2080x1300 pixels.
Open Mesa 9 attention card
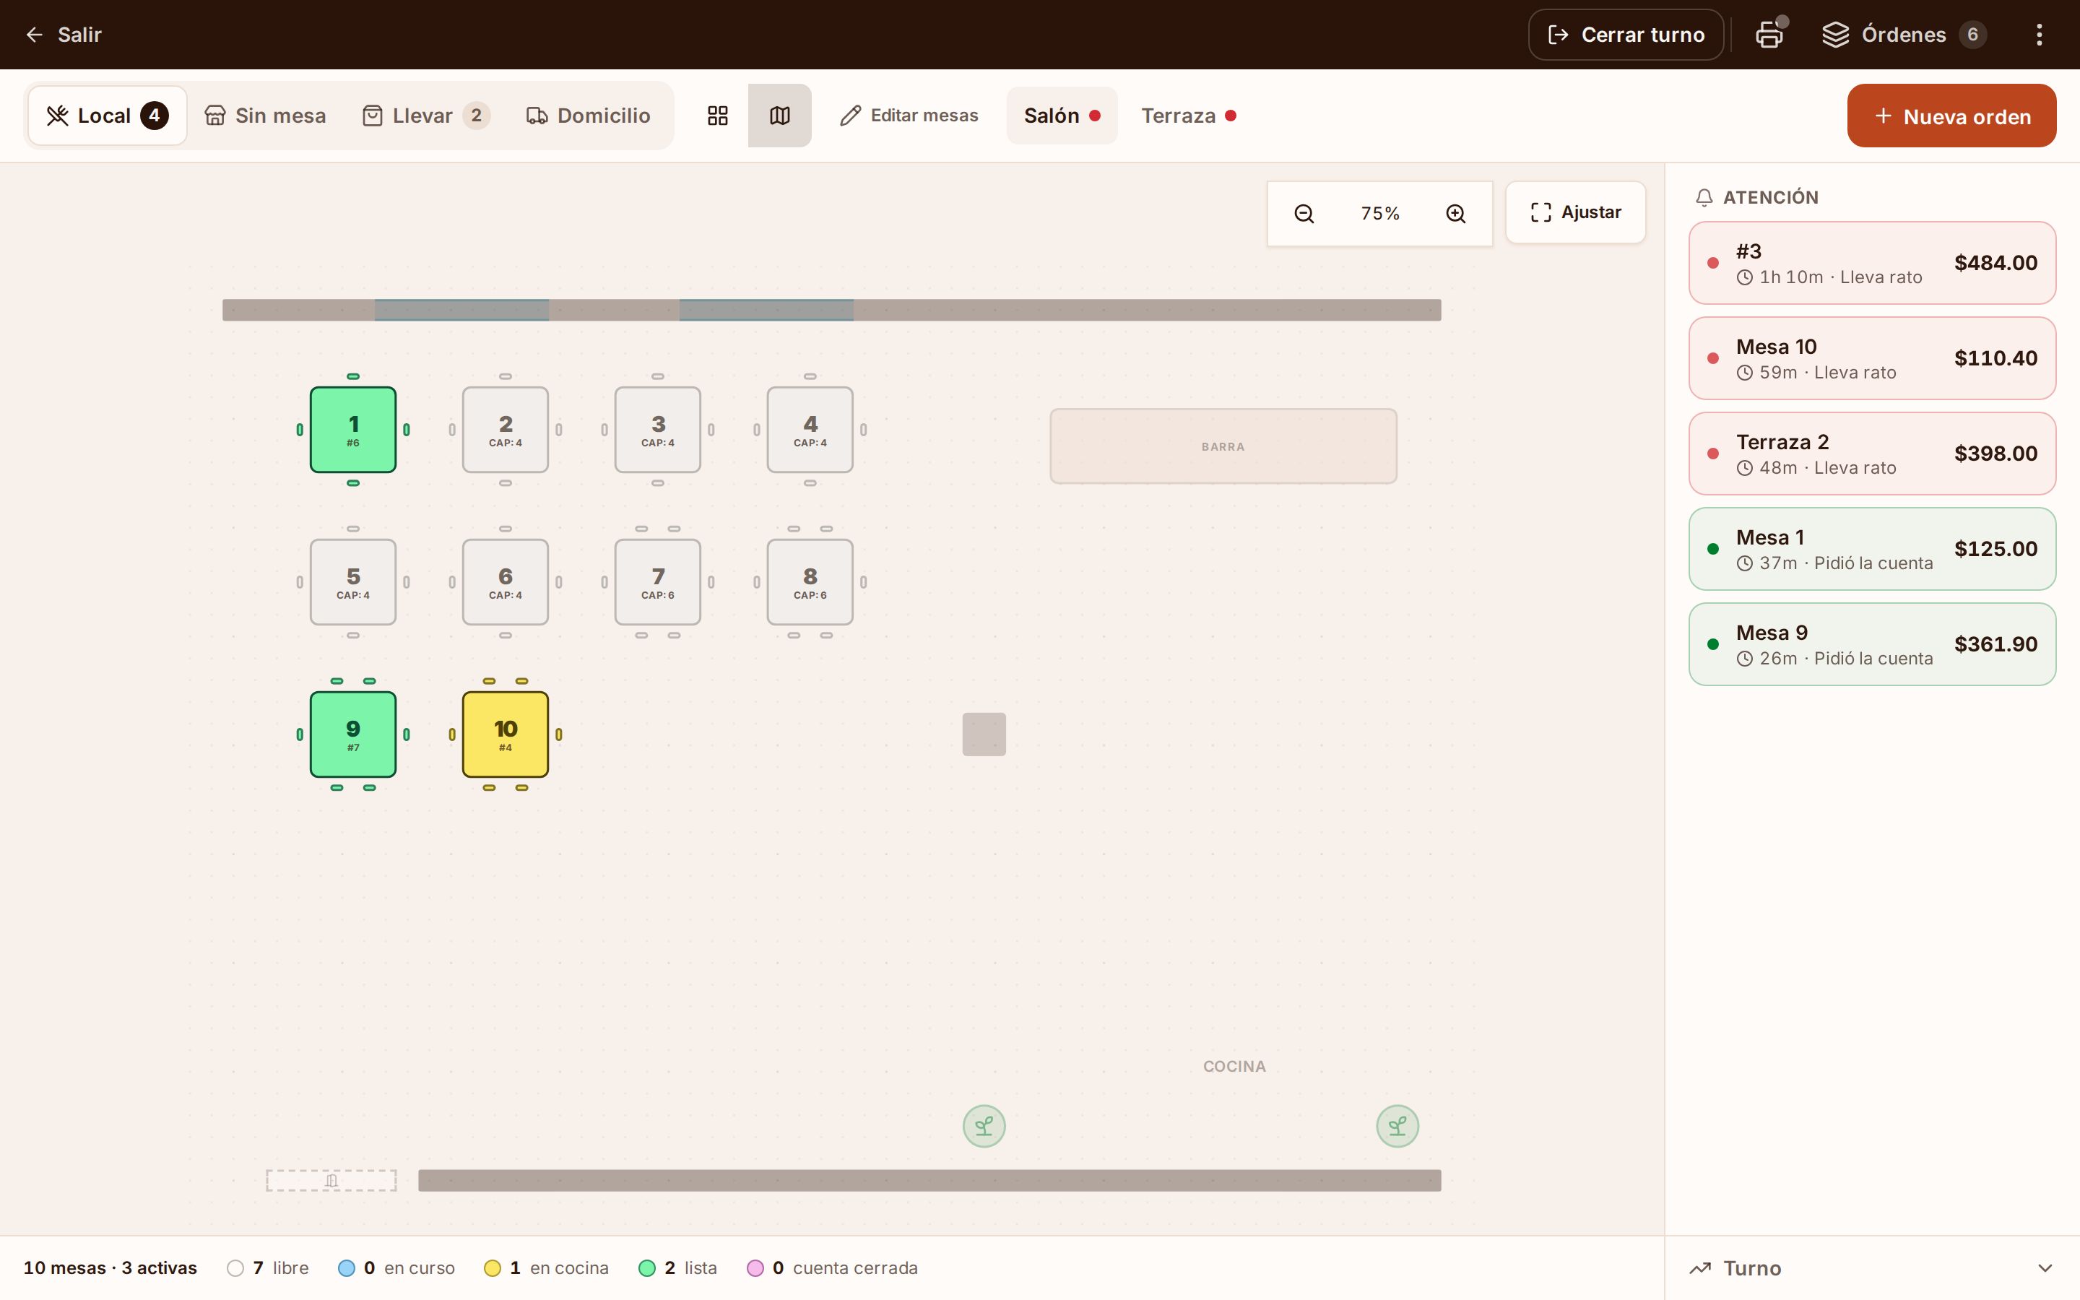tap(1872, 645)
